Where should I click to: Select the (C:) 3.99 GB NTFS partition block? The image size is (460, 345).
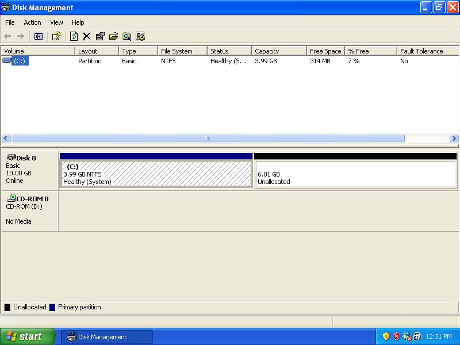(156, 170)
